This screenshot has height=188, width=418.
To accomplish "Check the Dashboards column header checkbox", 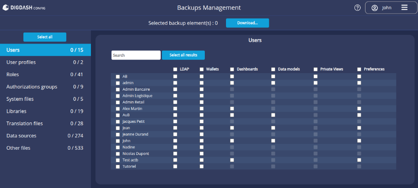I will pyautogui.click(x=232, y=70).
